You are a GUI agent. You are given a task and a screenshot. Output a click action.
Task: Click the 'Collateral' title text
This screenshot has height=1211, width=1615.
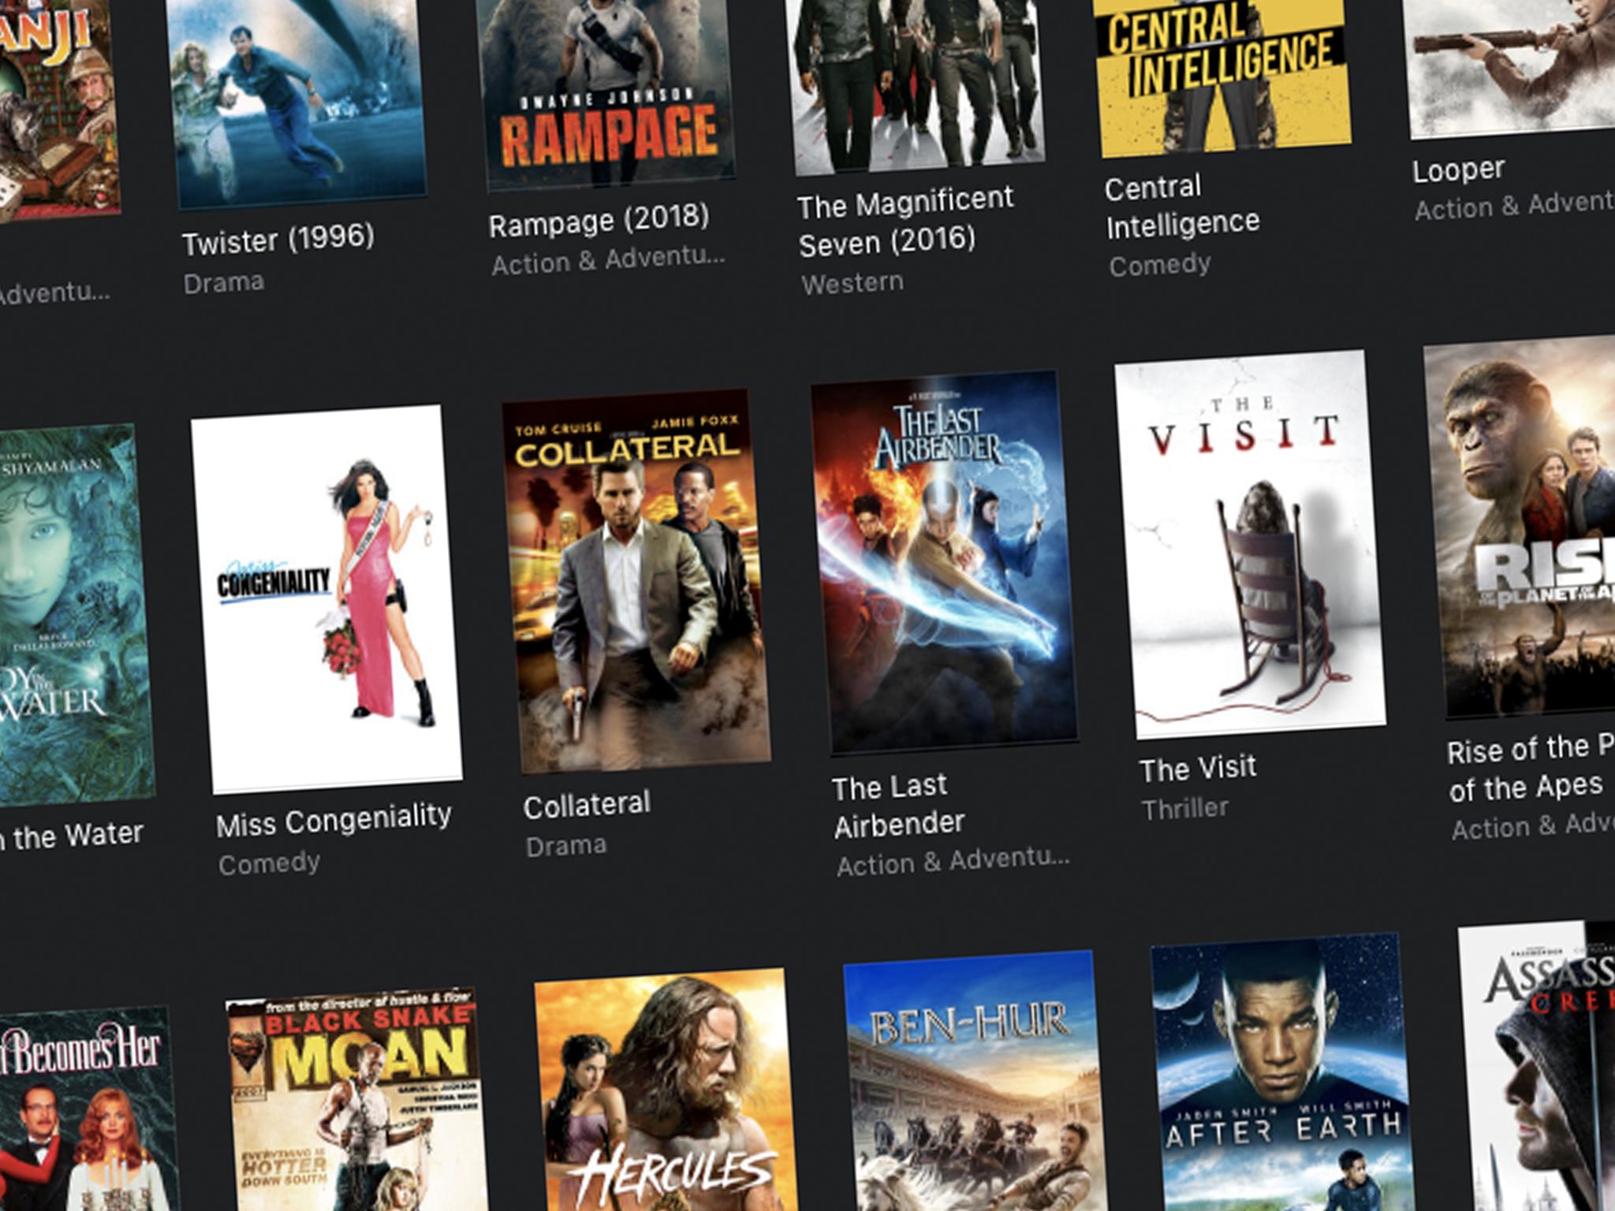click(x=587, y=805)
